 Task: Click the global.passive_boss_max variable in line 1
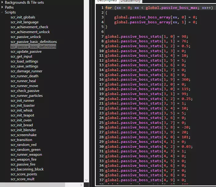pos(172,8)
